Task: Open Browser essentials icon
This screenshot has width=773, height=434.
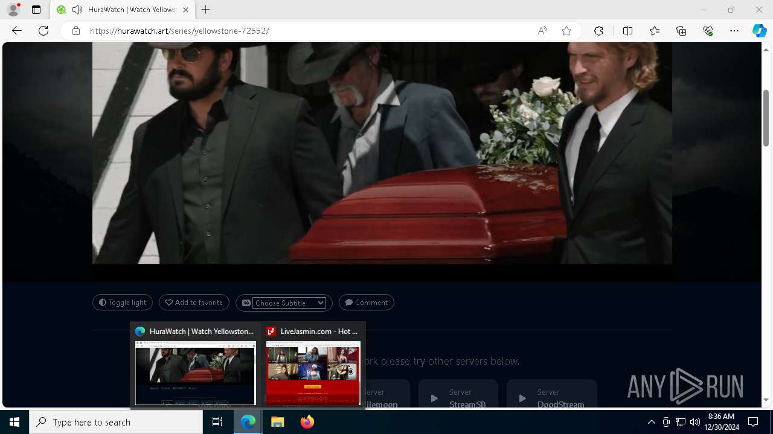Action: (708, 31)
